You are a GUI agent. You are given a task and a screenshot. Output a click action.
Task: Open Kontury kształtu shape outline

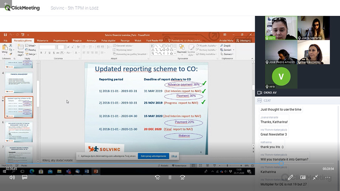(x=206, y=50)
